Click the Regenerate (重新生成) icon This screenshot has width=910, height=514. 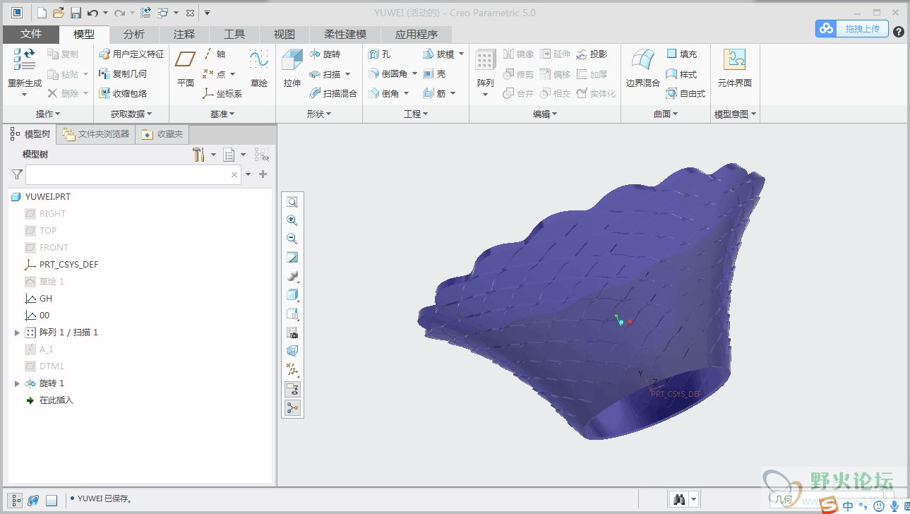coord(25,60)
